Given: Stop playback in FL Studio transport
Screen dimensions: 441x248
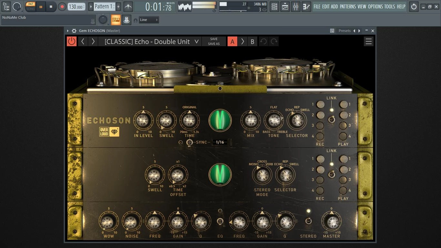Looking at the screenshot, I should pyautogui.click(x=51, y=6).
